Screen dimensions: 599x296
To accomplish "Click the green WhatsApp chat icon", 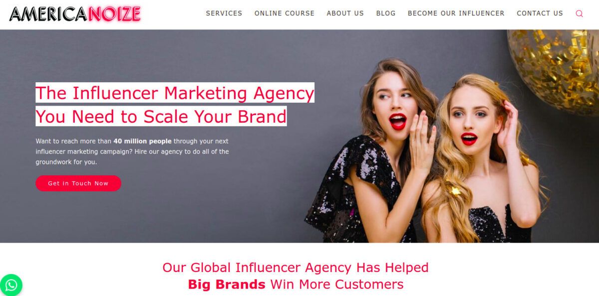I will [x=11, y=285].
